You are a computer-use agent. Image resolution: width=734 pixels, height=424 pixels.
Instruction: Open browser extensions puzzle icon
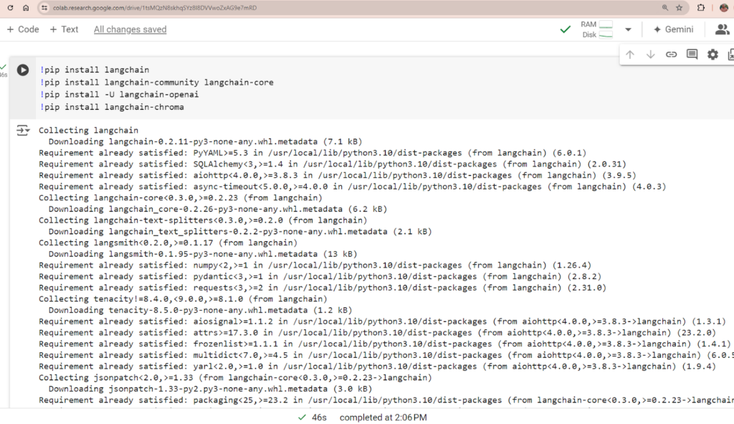coord(701,7)
